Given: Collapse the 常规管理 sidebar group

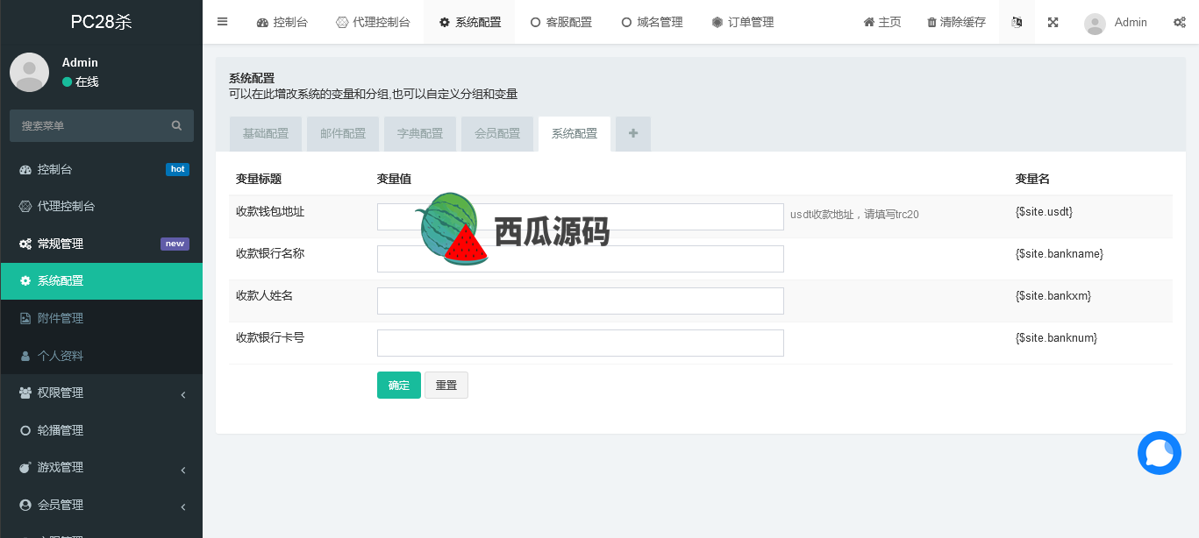Looking at the screenshot, I should pos(101,244).
